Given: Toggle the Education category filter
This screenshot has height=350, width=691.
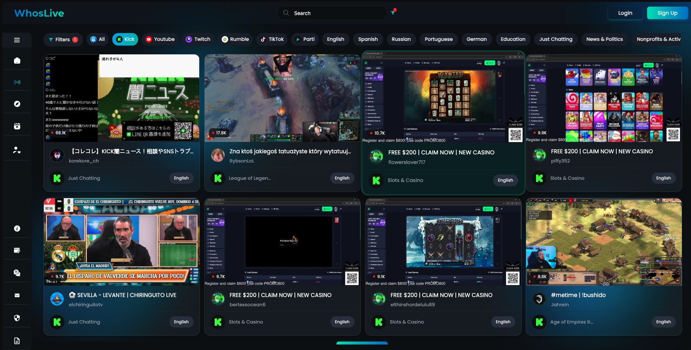Looking at the screenshot, I should click(513, 39).
